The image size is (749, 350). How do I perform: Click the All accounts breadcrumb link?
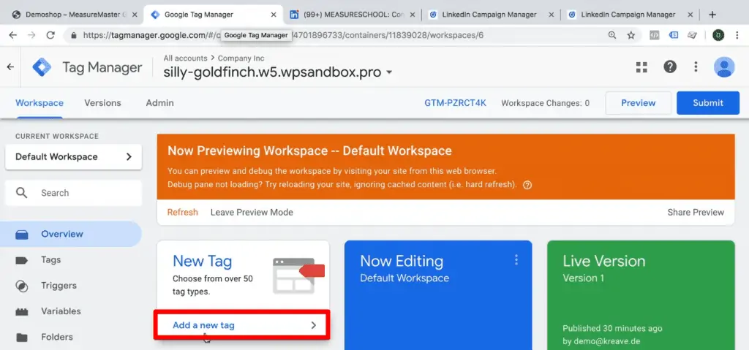pos(185,58)
